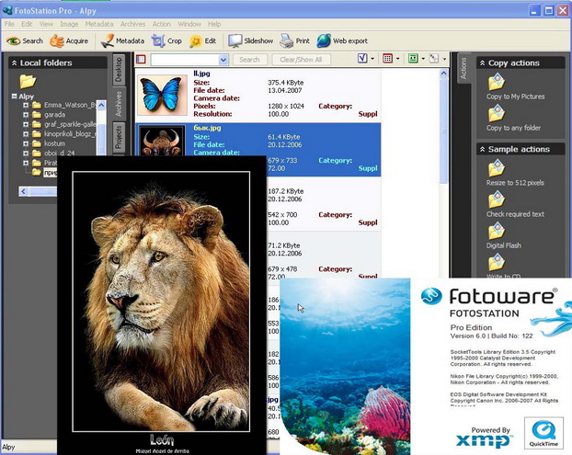Open the View menu
This screenshot has height=455, width=572.
(46, 24)
